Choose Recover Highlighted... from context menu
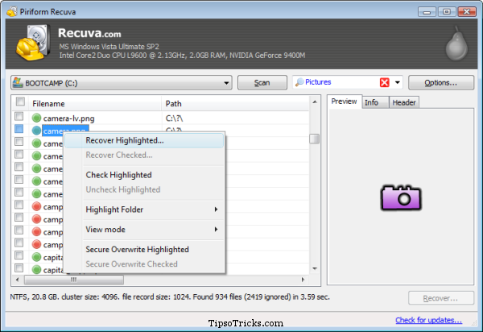Screen dimensions: 483x332 tap(144, 140)
